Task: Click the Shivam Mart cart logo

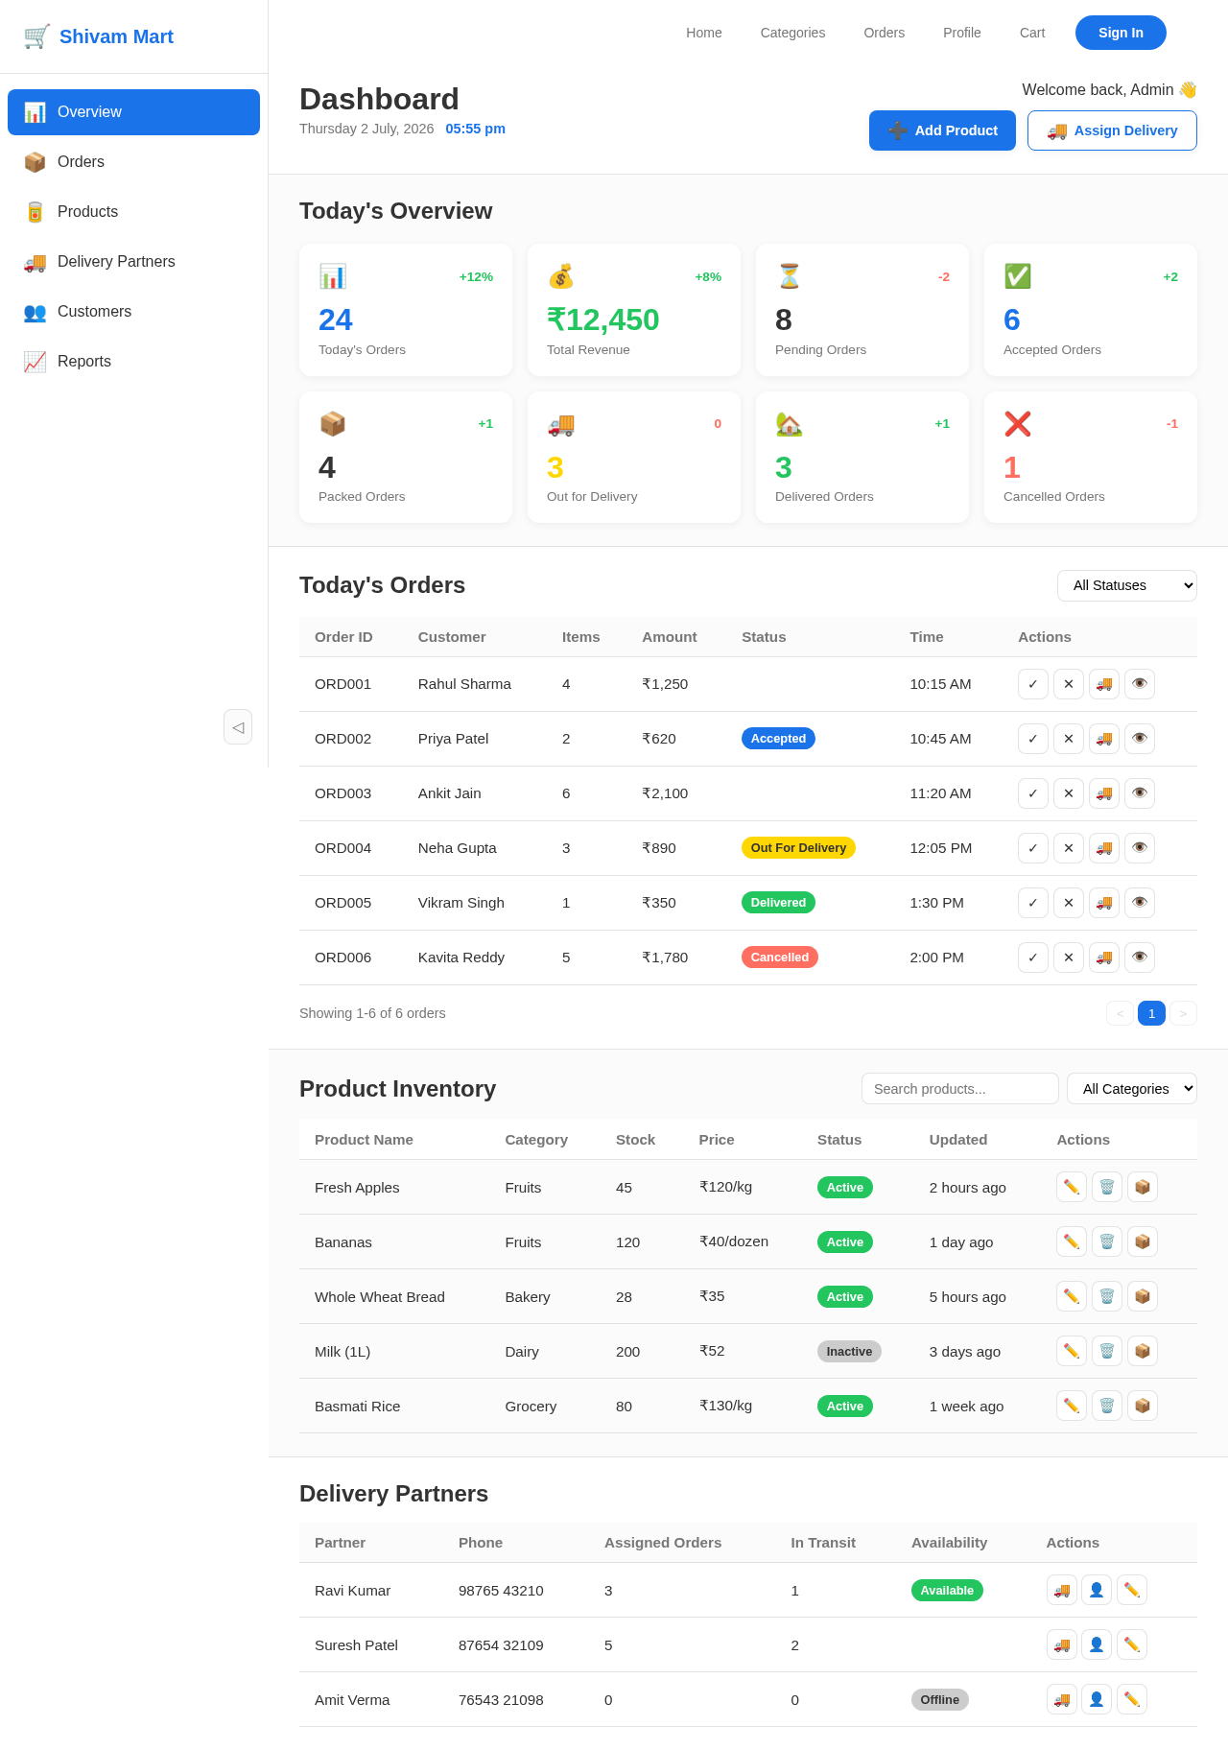Action: 36,36
